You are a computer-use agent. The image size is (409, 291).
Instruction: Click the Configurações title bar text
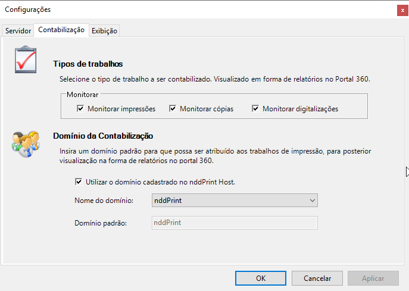tap(28, 10)
